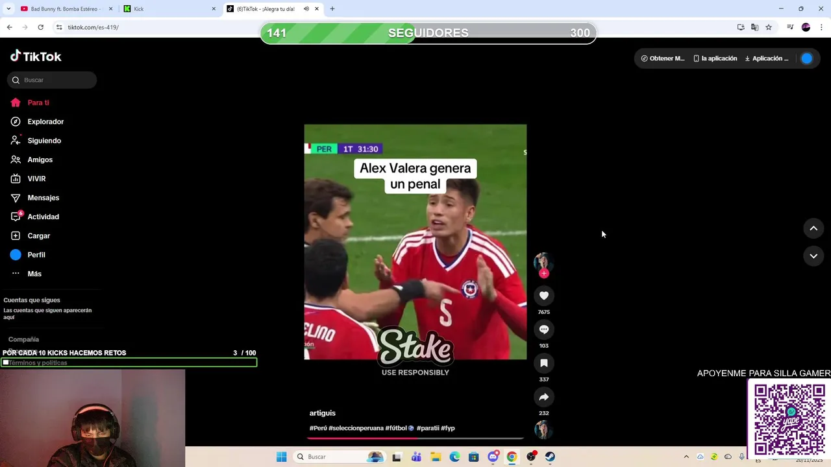Click the Términos y políticas link
The height and width of the screenshot is (467, 831).
point(38,363)
